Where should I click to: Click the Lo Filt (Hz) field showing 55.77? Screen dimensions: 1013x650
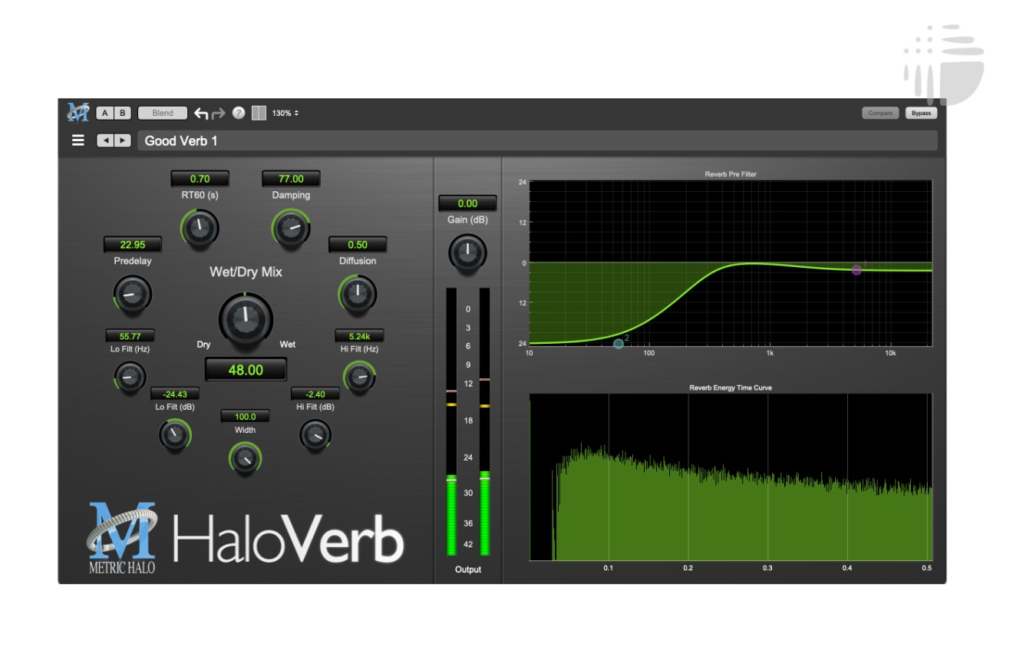[130, 336]
